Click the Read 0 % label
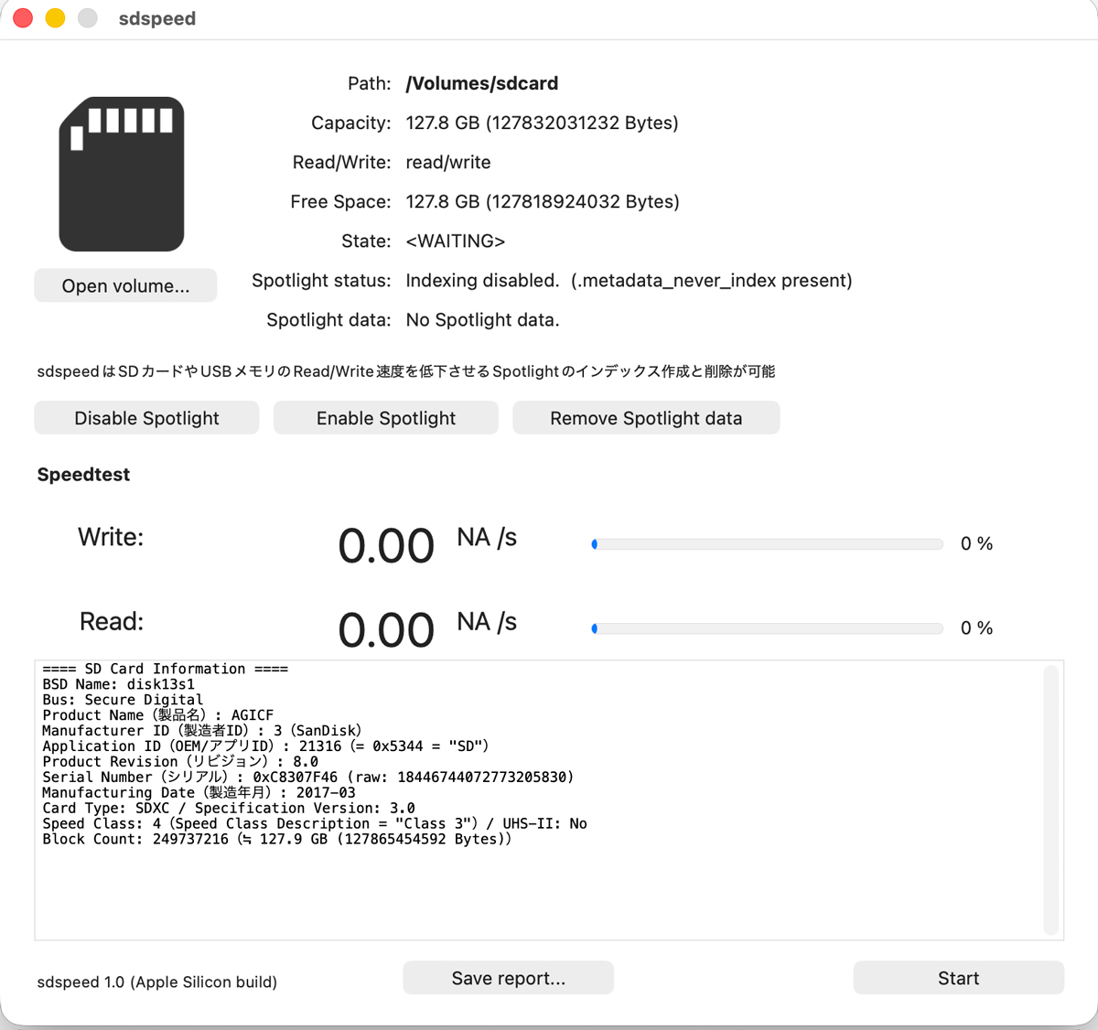The height and width of the screenshot is (1030, 1098). click(x=976, y=628)
